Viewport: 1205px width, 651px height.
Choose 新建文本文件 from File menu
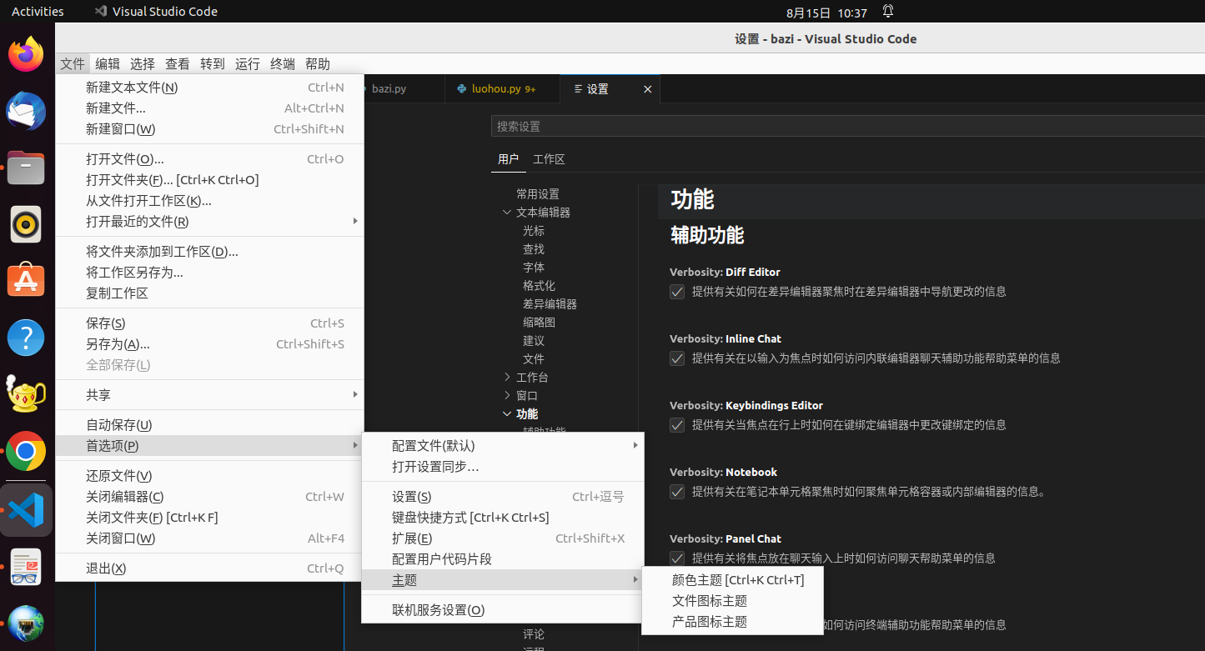click(209, 88)
